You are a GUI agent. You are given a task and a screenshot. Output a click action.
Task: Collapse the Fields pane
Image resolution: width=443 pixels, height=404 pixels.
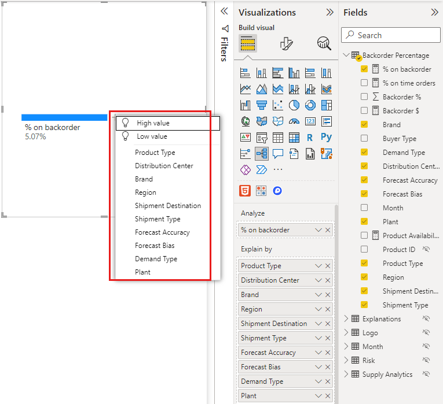tap(434, 12)
